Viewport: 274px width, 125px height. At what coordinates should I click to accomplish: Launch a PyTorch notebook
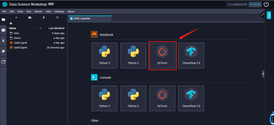coord(162,55)
